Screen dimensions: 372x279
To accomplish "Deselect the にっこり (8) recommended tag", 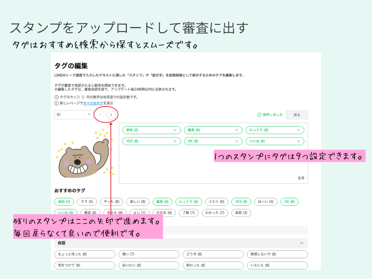I will (188, 202).
